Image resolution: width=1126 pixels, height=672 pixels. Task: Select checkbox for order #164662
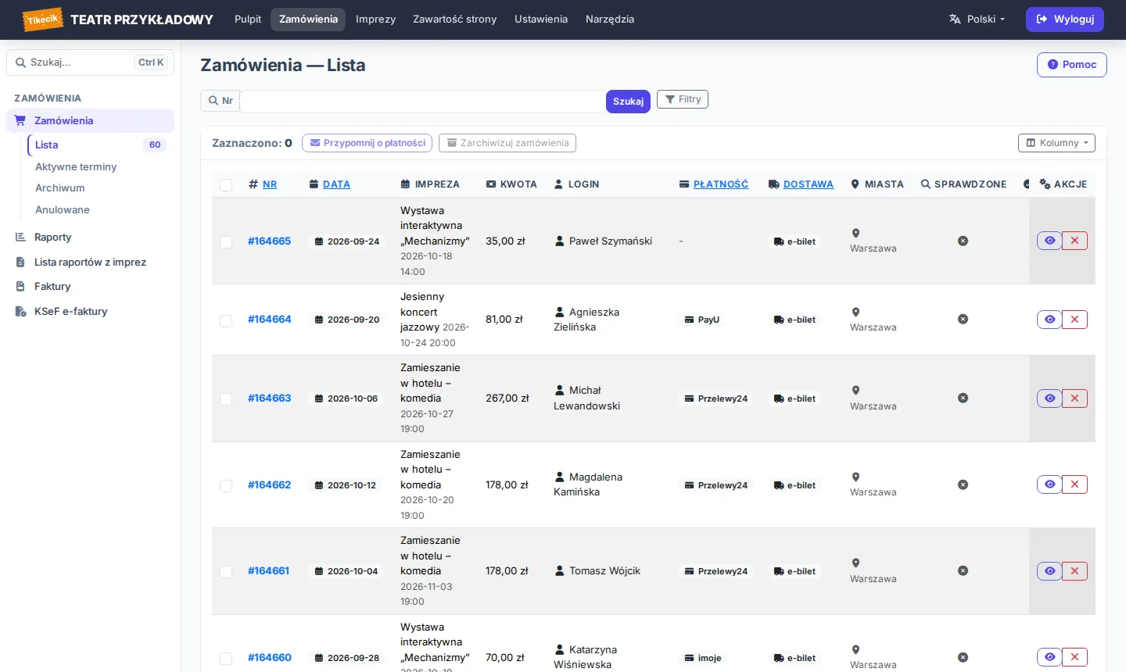(x=226, y=485)
